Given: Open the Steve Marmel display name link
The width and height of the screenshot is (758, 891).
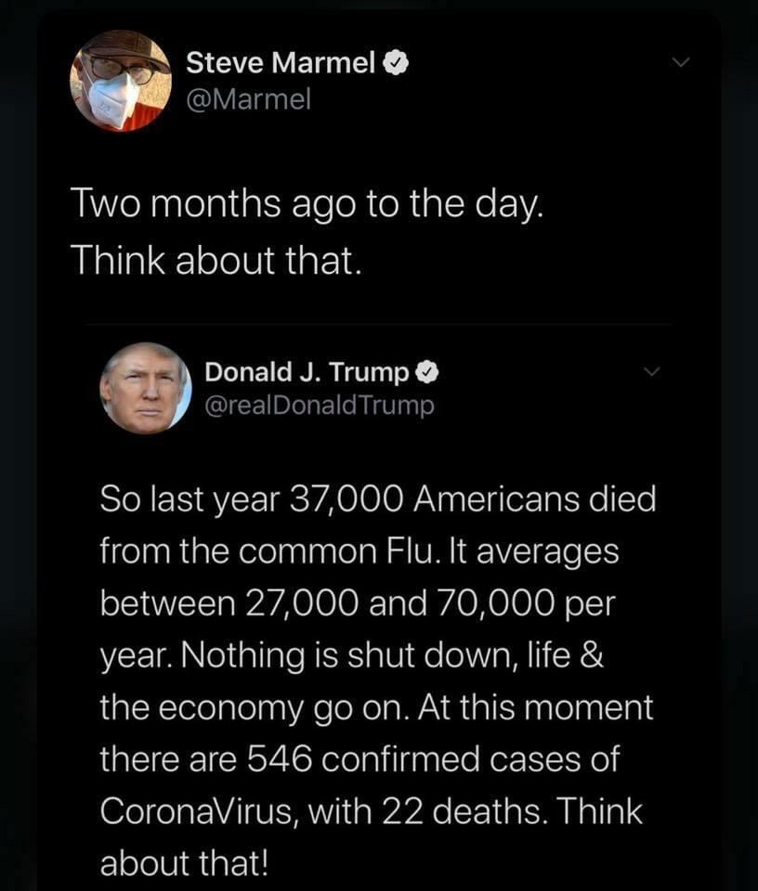Looking at the screenshot, I should [x=281, y=62].
